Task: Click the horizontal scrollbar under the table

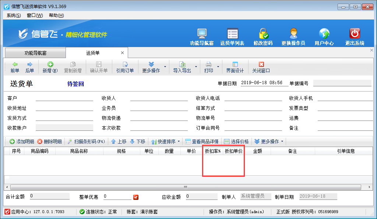Action: click(x=186, y=187)
